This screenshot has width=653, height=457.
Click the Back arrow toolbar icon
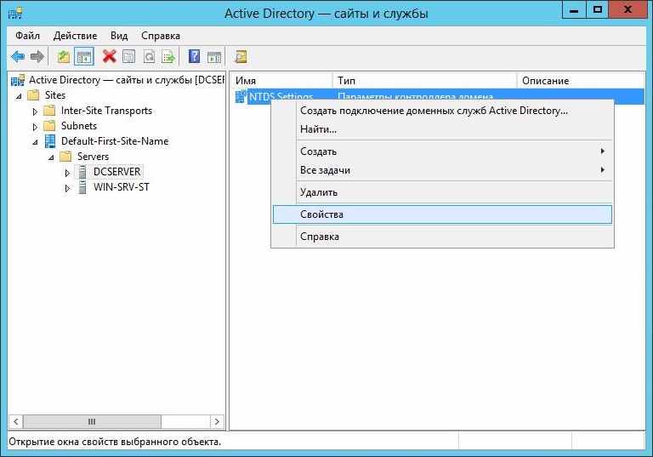[18, 57]
